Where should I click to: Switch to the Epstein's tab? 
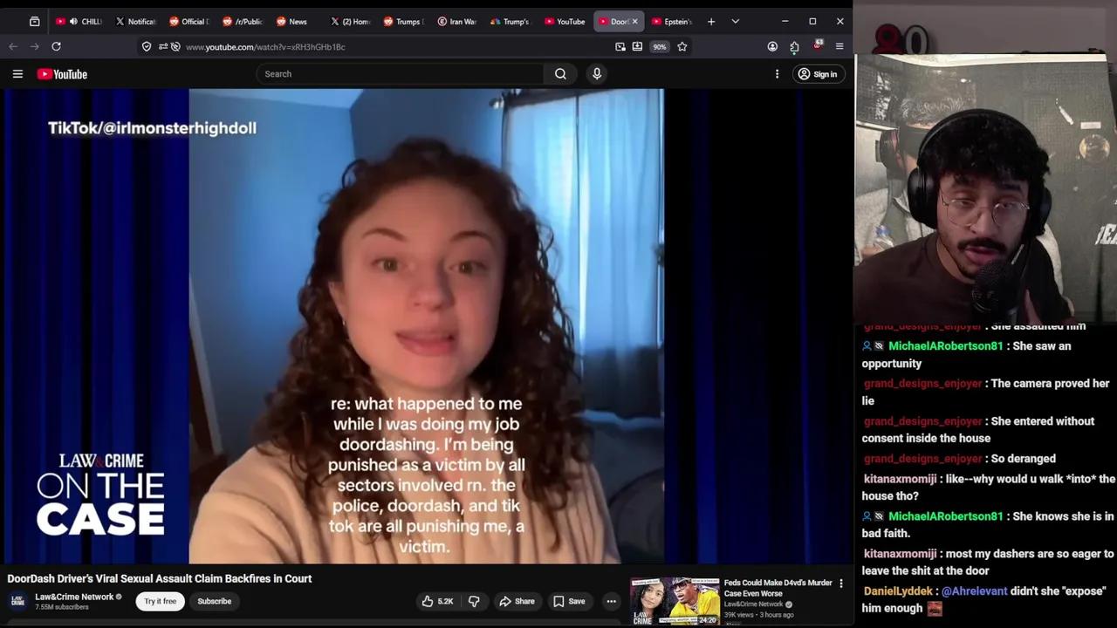(x=672, y=21)
